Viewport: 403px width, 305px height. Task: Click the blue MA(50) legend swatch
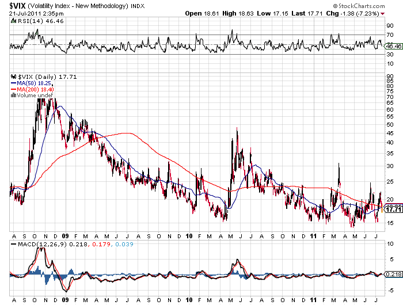coord(12,83)
